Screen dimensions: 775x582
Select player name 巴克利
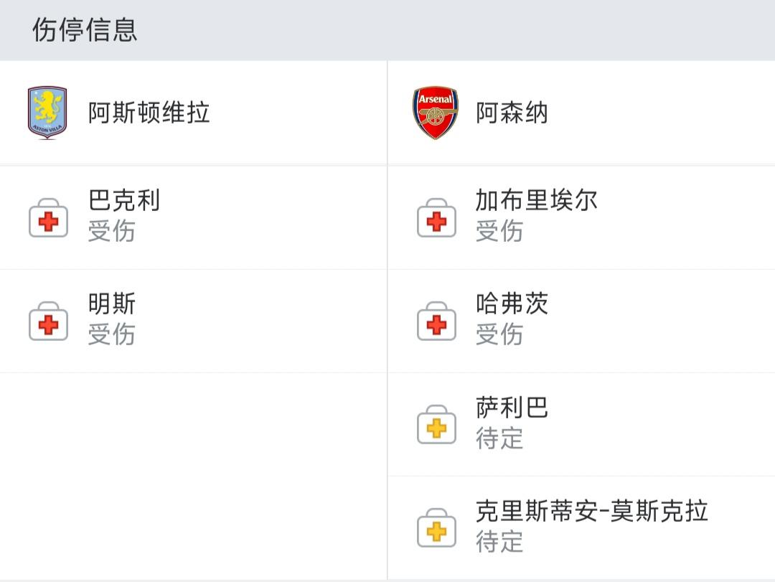(x=123, y=200)
